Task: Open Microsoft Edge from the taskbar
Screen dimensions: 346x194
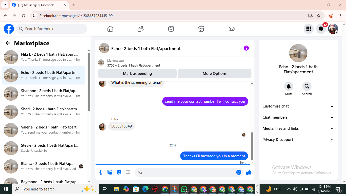Action: click(145, 189)
